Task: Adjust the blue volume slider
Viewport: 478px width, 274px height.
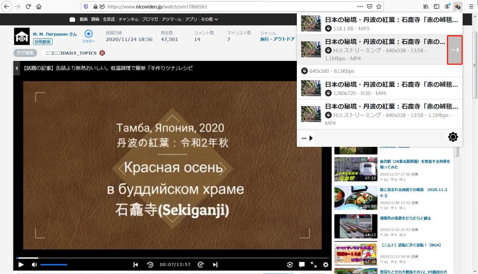Action: pyautogui.click(x=54, y=264)
